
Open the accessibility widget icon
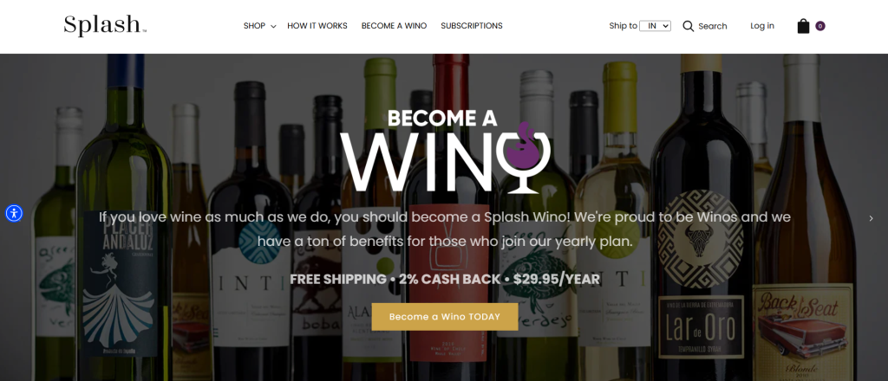pos(14,213)
